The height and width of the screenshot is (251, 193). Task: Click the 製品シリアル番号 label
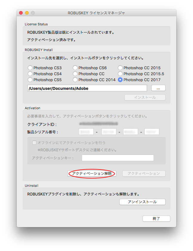[43, 132]
